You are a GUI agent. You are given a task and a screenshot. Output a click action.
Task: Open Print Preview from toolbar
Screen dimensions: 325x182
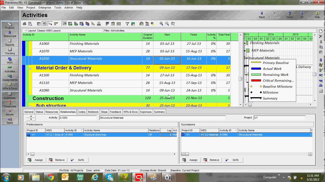(x=30, y=24)
